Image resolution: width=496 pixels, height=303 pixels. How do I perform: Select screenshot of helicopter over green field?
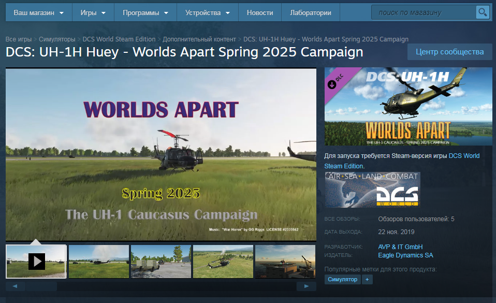tap(223, 262)
